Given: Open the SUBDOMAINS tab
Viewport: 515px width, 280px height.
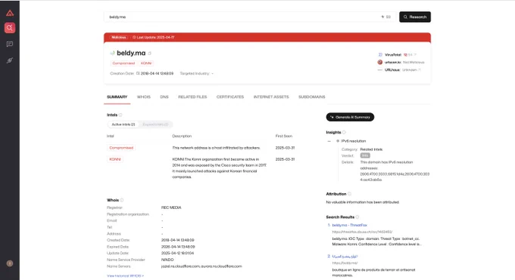Looking at the screenshot, I should coord(312,97).
